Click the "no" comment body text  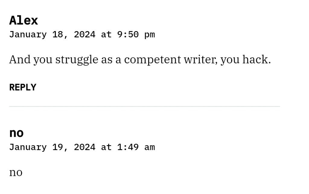click(x=16, y=173)
